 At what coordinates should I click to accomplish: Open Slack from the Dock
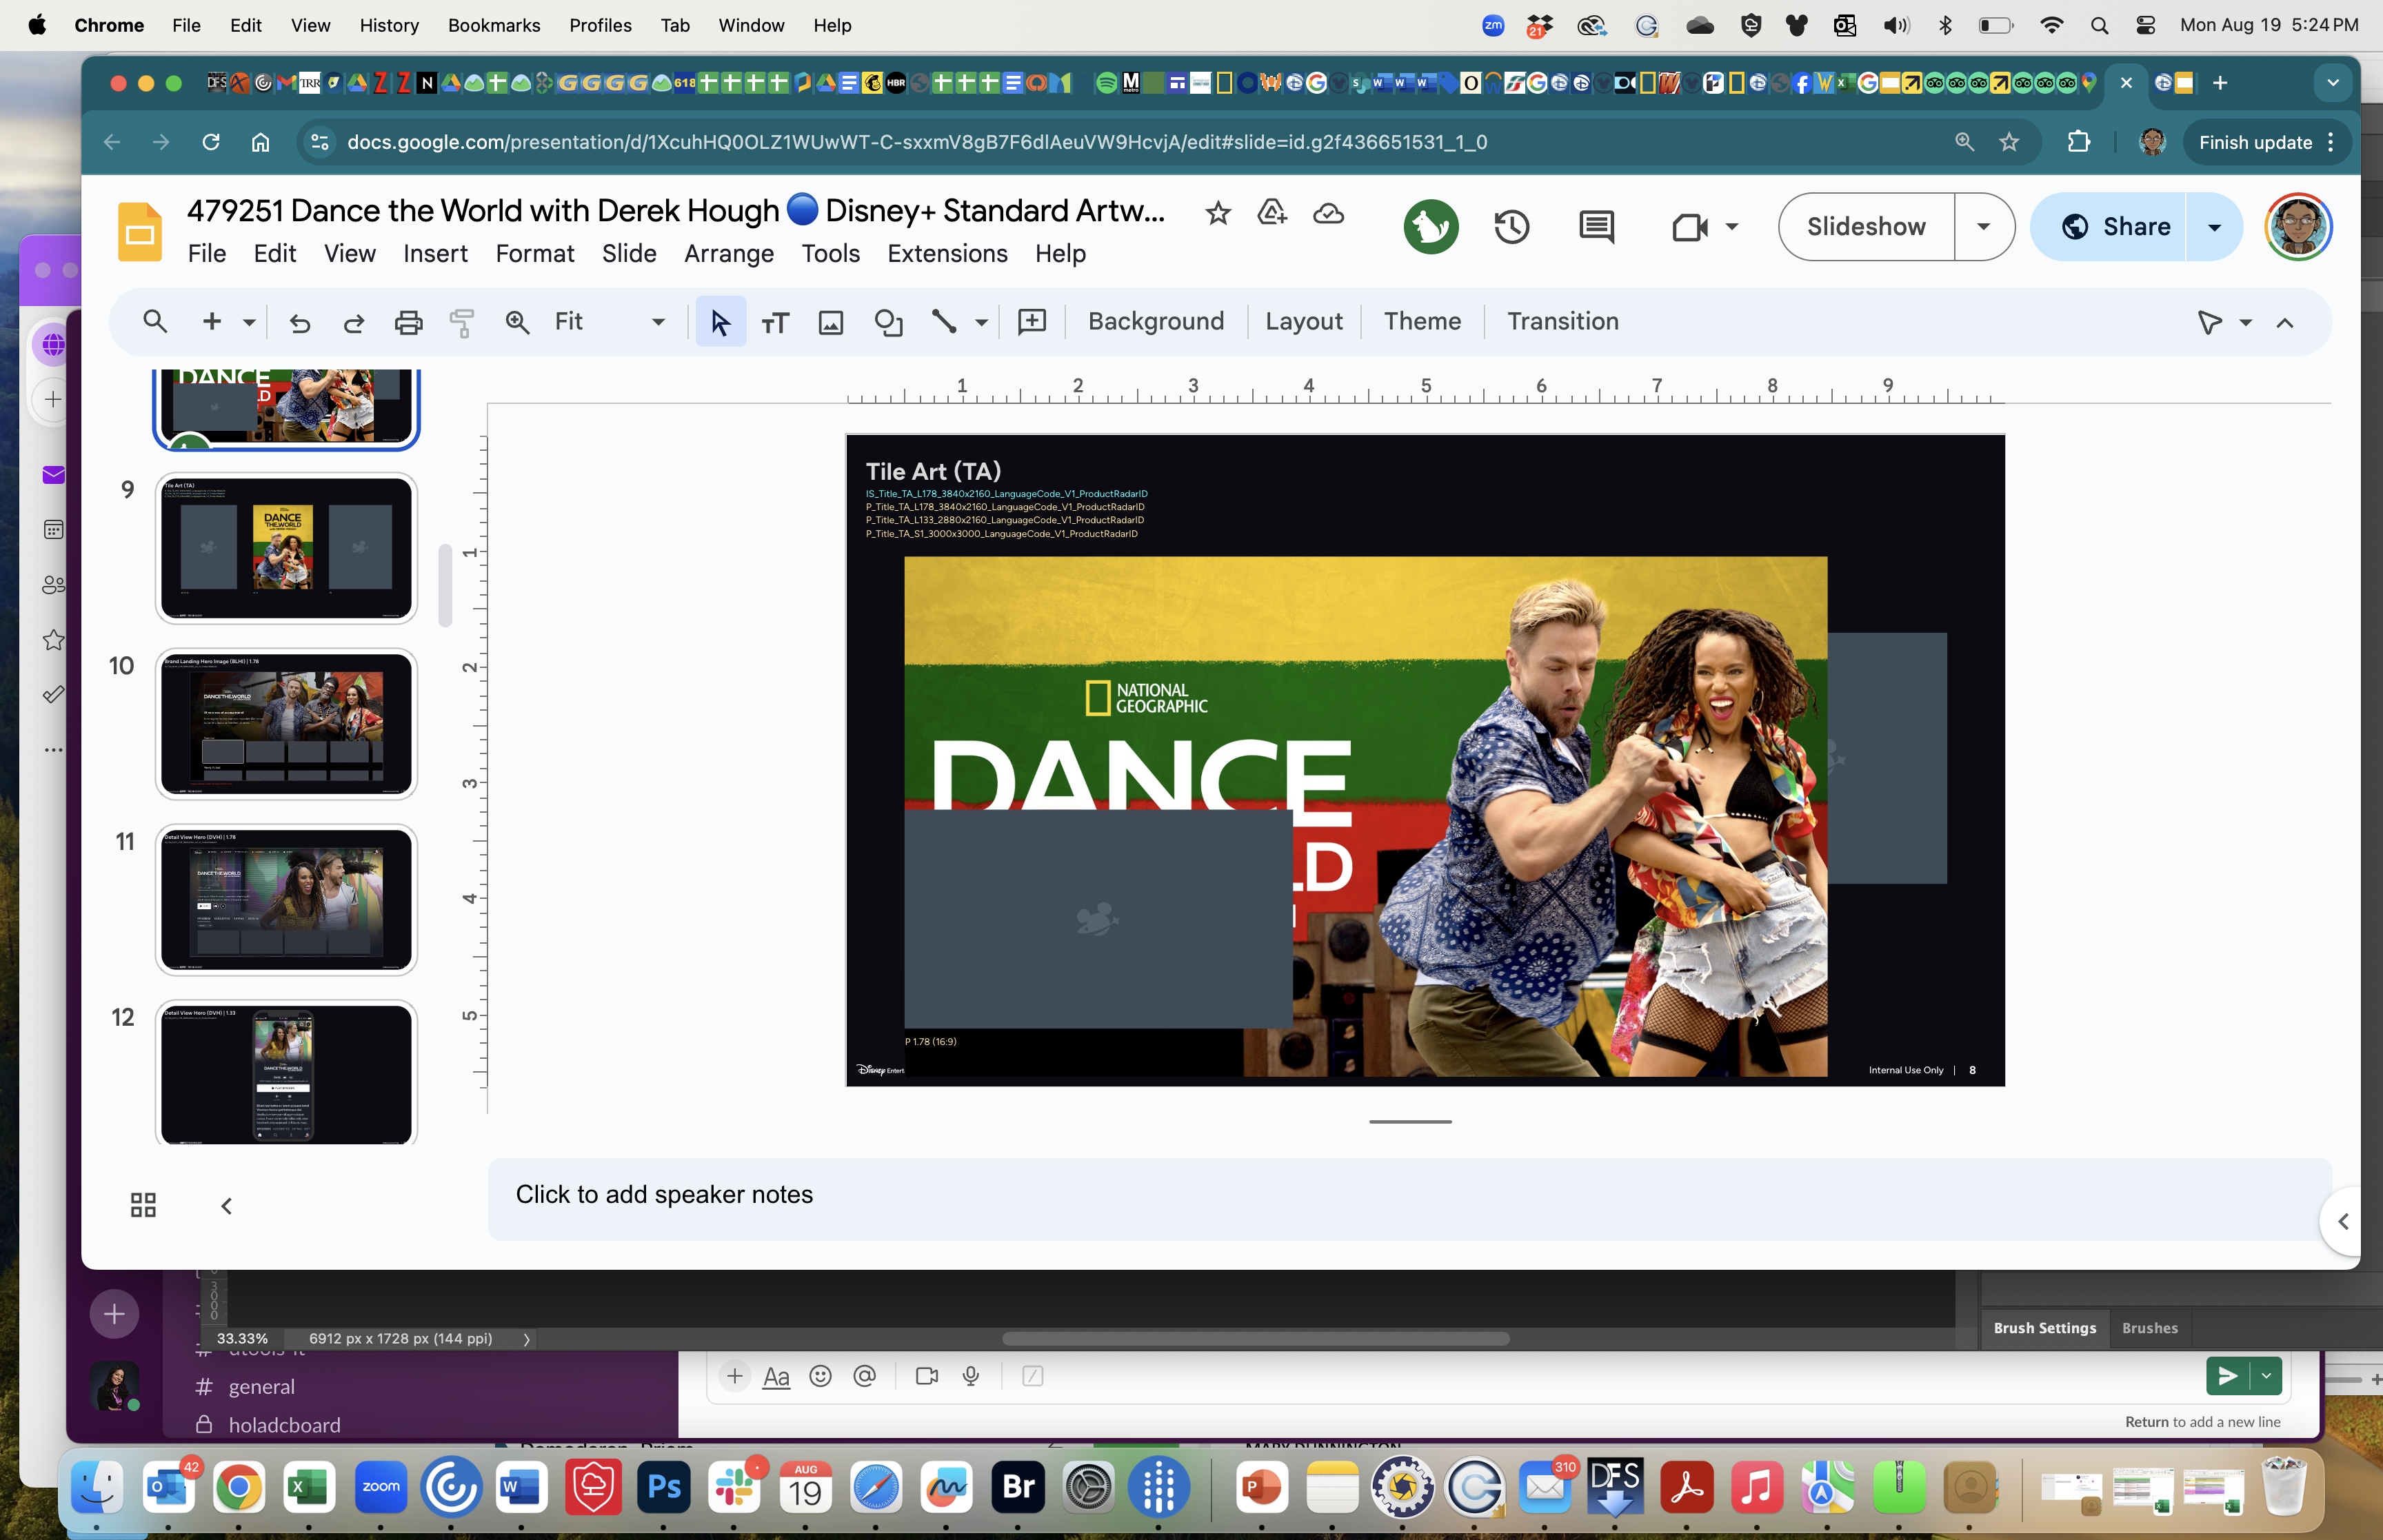pos(735,1488)
